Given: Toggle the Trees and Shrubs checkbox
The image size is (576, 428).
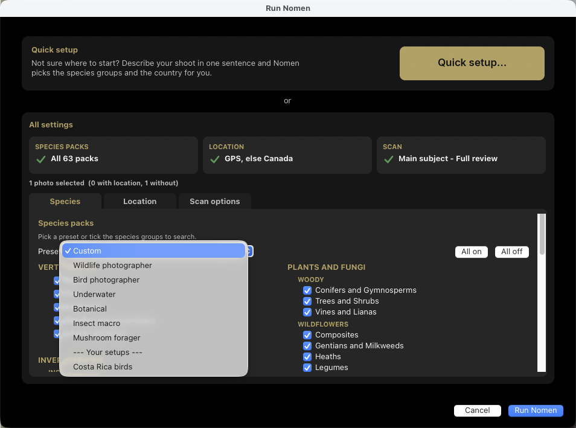Looking at the screenshot, I should click(x=307, y=301).
